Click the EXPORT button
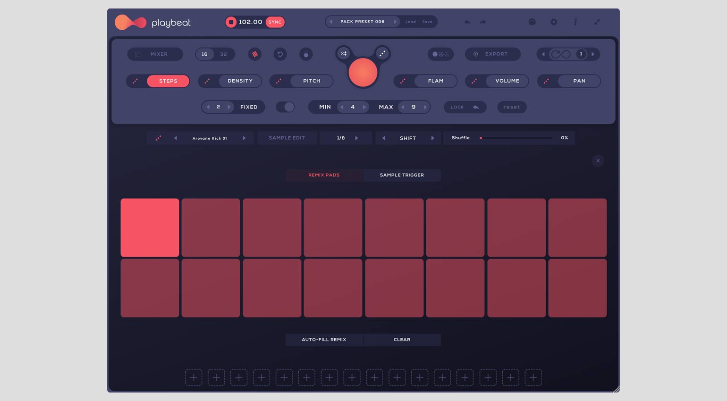 pyautogui.click(x=492, y=54)
